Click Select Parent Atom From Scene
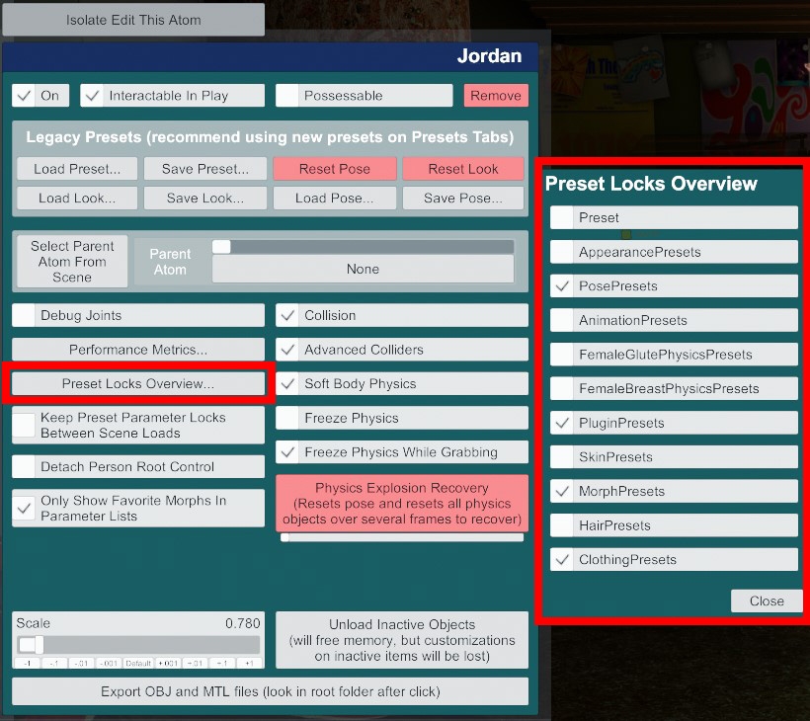This screenshot has width=810, height=721. 72,262
